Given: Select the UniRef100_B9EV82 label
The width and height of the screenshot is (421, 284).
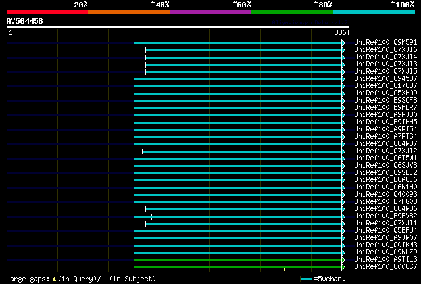Looking at the screenshot, I should pyautogui.click(x=385, y=216).
